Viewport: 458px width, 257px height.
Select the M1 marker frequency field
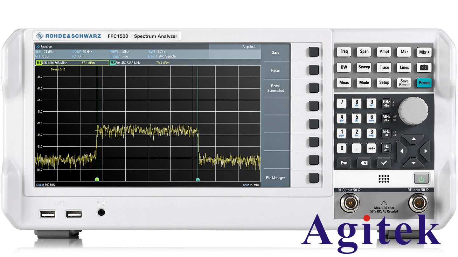pos(54,63)
